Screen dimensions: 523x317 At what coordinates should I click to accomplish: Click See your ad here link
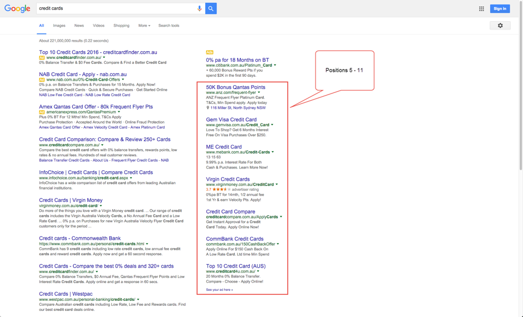click(219, 290)
